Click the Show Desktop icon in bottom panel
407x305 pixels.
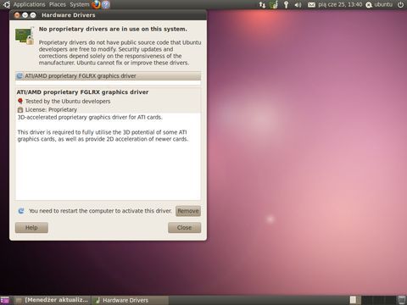tap(5, 300)
